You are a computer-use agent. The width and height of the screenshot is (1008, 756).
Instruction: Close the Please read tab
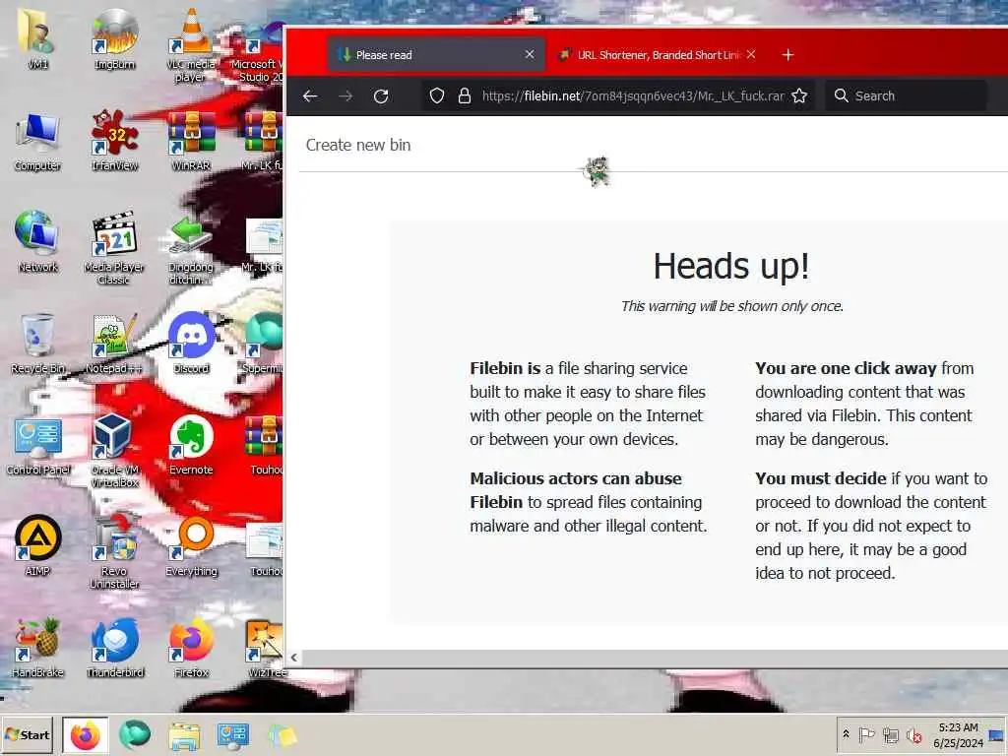pyautogui.click(x=529, y=55)
